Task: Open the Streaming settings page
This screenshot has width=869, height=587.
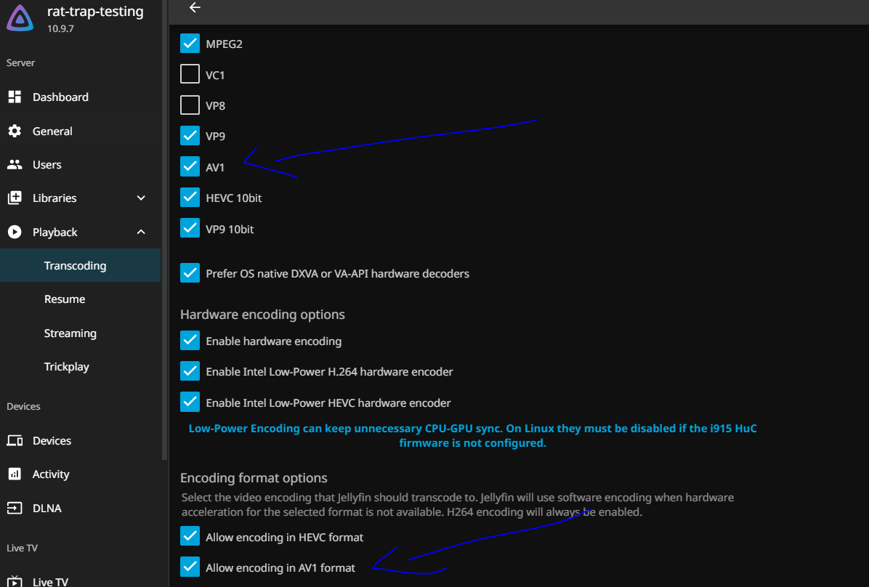Action: [x=70, y=333]
